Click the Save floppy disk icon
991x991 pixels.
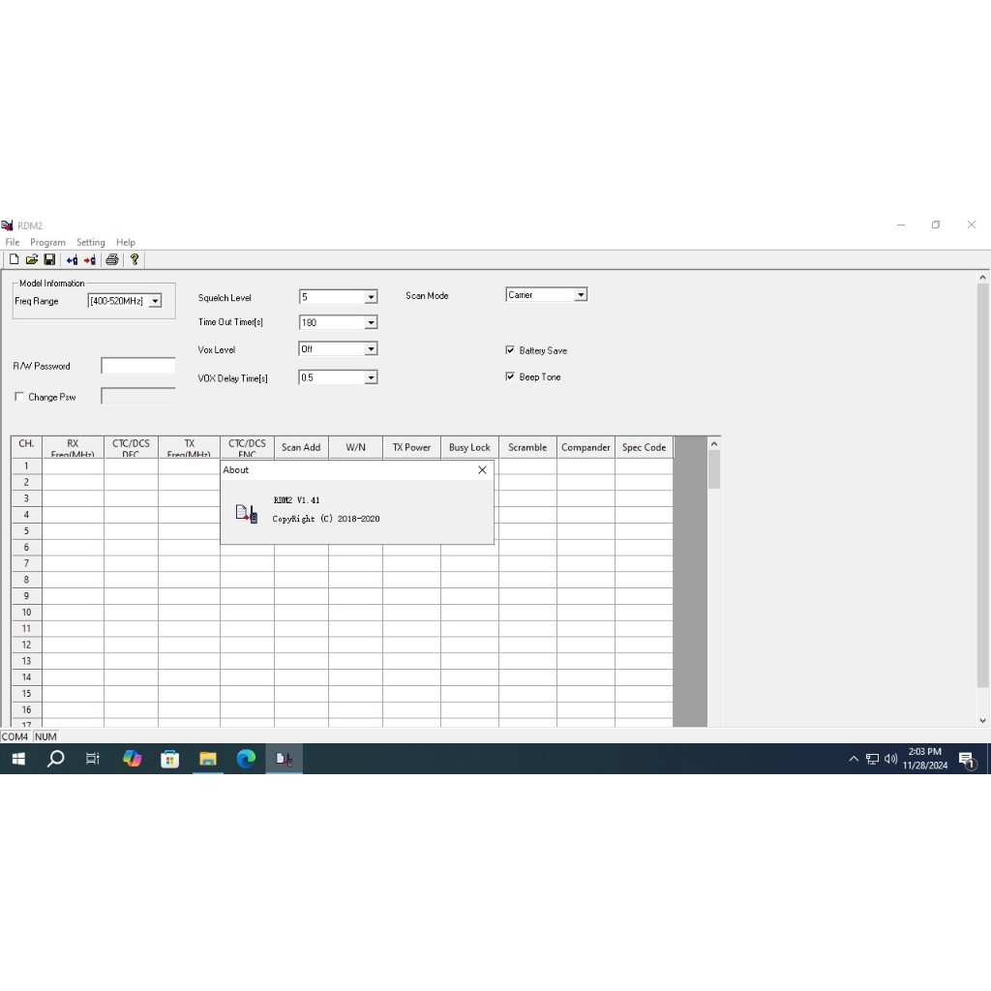[x=49, y=259]
